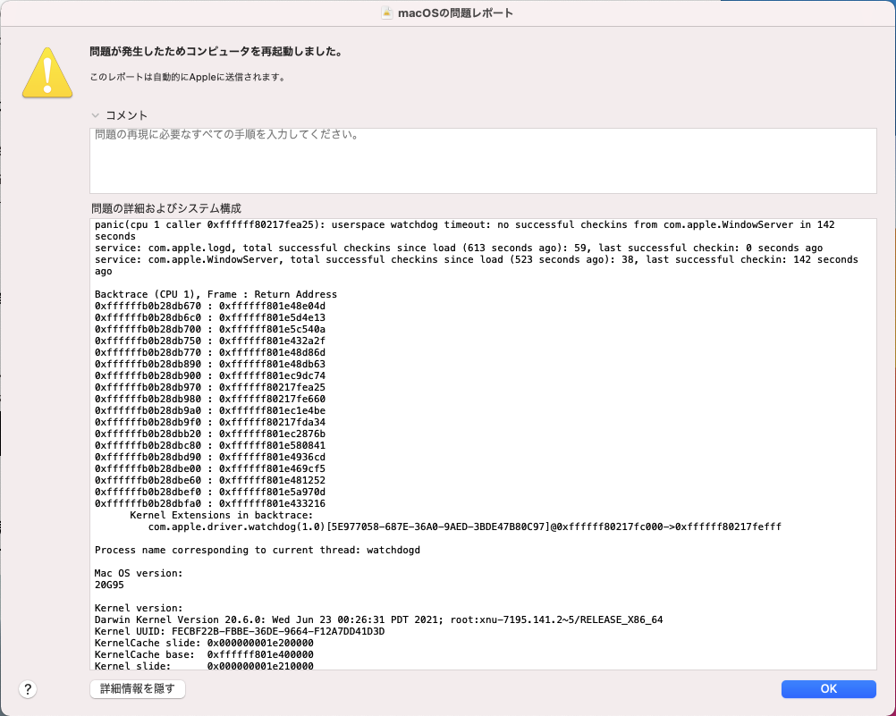Viewport: 896px width, 716px height.
Task: Click the コメント section label
Action: click(x=127, y=115)
